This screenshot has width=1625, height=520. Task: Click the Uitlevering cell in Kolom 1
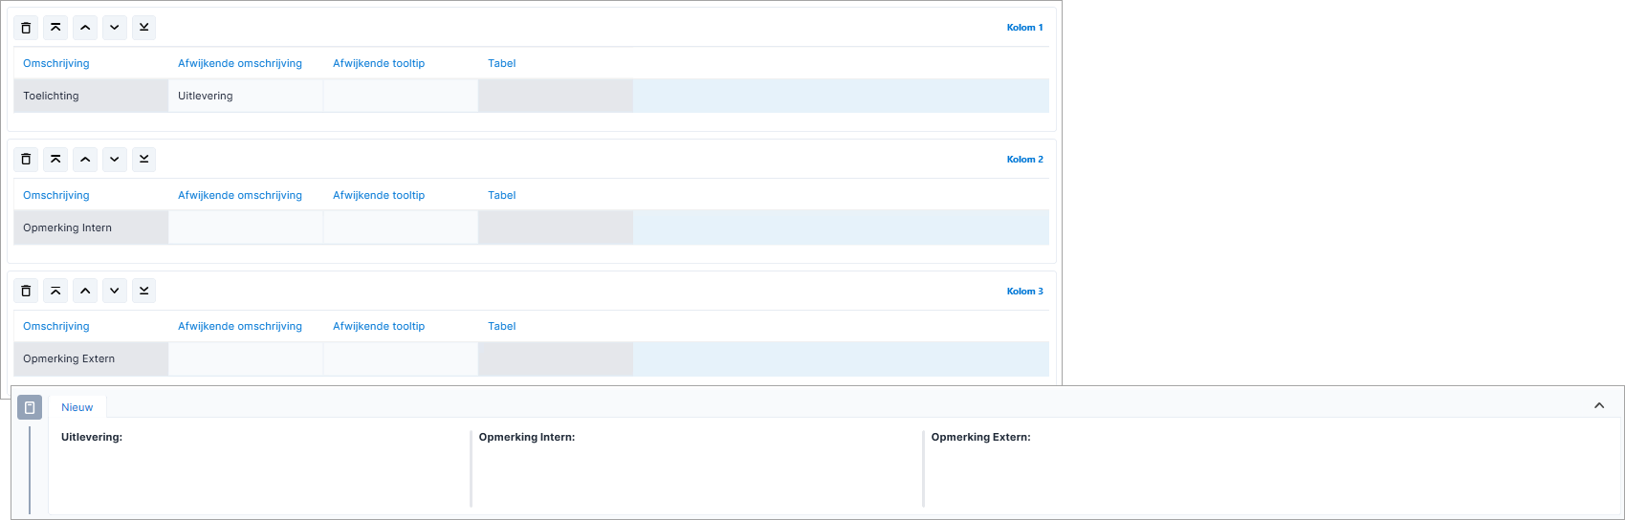tap(246, 96)
